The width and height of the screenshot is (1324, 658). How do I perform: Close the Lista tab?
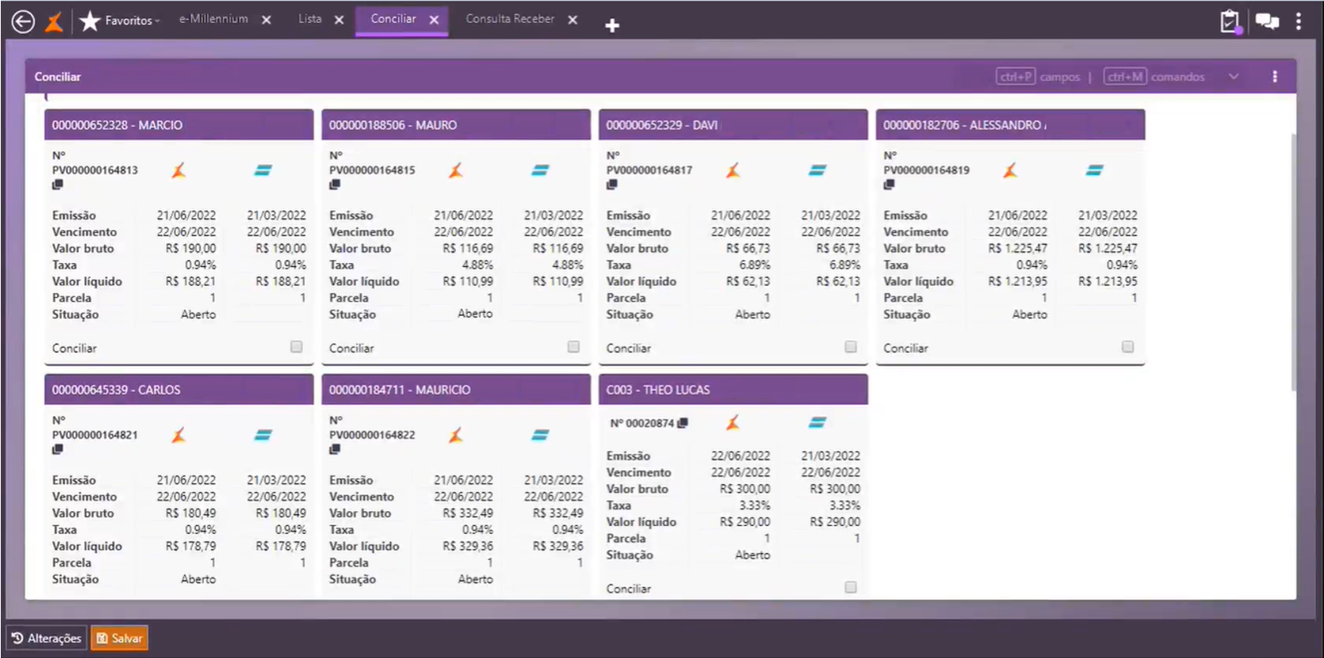(339, 20)
